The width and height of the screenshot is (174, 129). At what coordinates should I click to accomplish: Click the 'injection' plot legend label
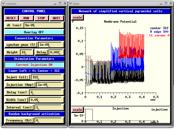tap(159, 110)
